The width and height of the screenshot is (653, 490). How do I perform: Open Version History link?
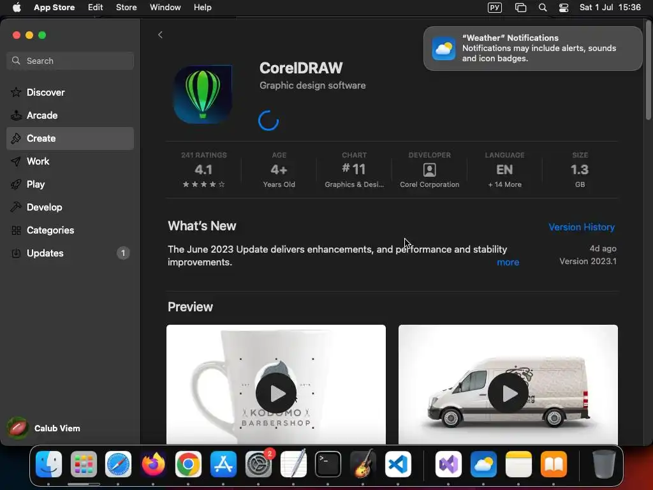582,227
